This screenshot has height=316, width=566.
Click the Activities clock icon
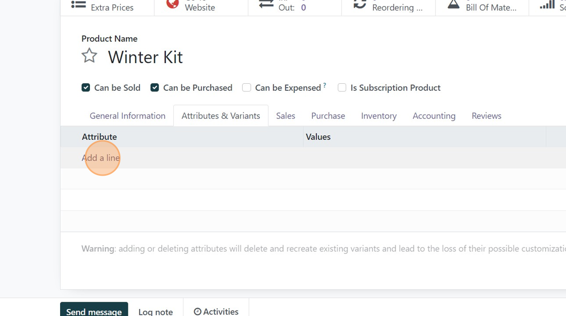(198, 311)
